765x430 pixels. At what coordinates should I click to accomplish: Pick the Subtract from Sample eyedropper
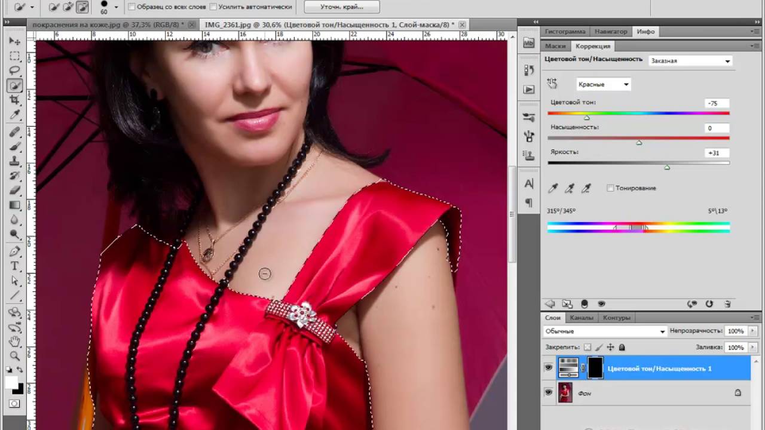pos(586,188)
